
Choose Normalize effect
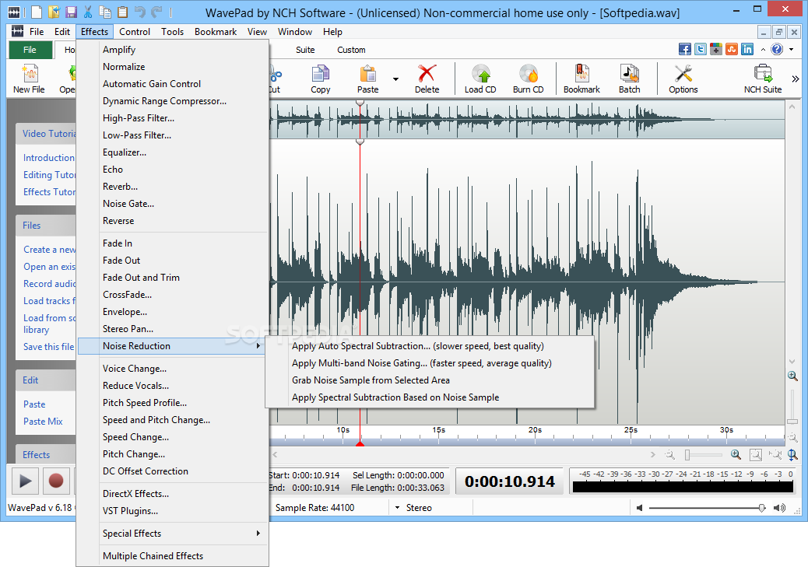(172, 66)
